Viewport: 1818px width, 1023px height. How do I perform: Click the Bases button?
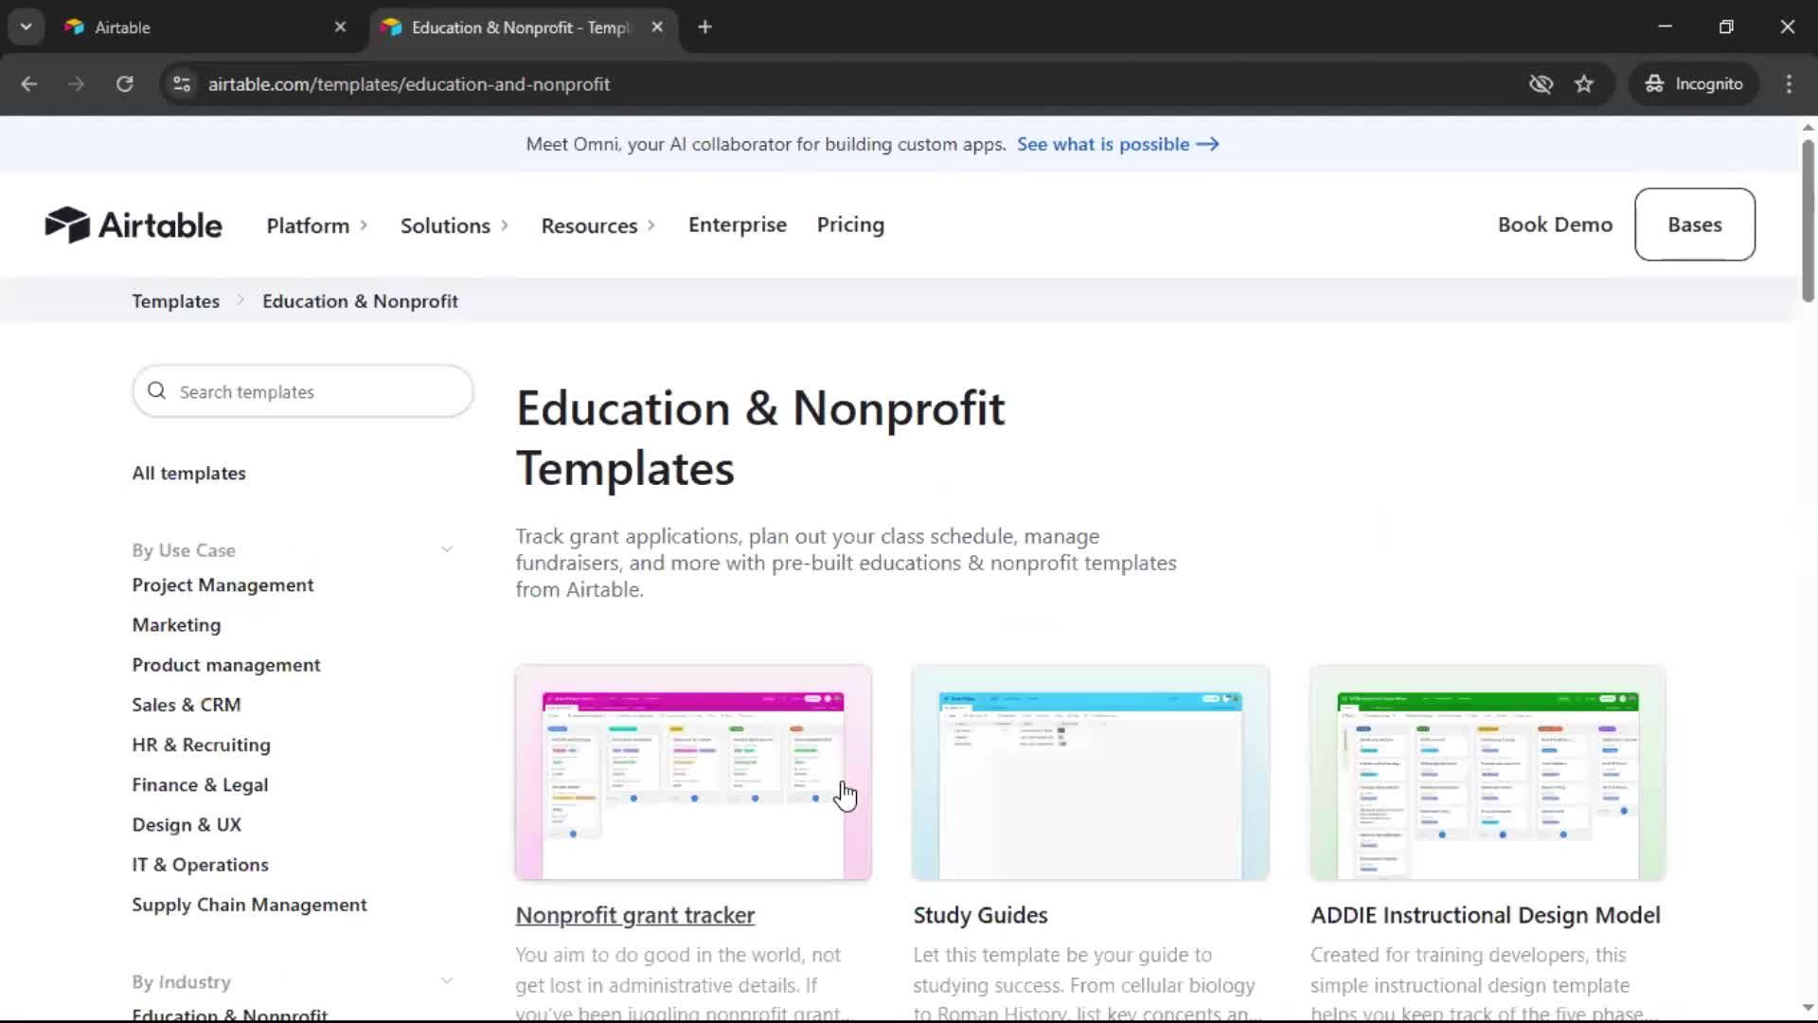coord(1695,224)
